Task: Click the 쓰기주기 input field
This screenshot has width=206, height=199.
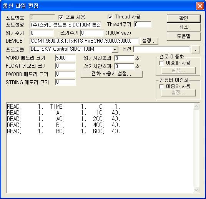Action: (x=92, y=33)
